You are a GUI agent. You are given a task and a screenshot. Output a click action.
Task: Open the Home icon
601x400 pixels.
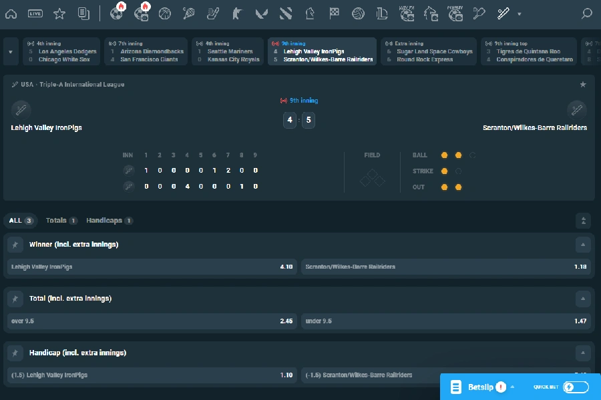(11, 13)
